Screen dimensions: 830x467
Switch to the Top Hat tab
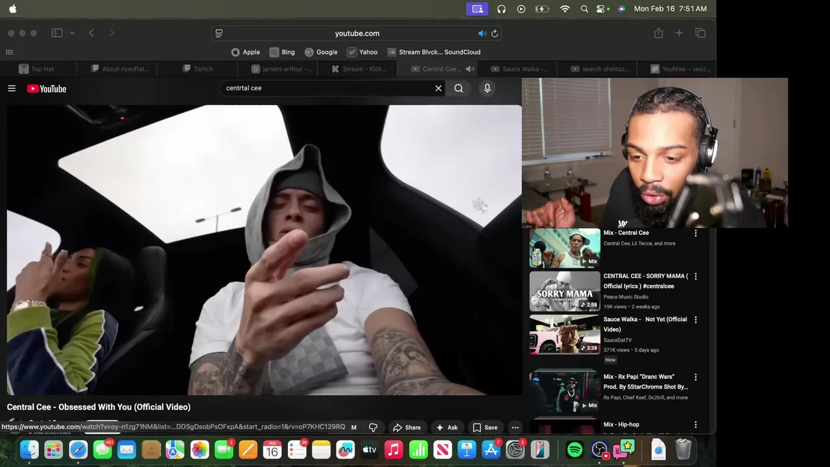38,69
